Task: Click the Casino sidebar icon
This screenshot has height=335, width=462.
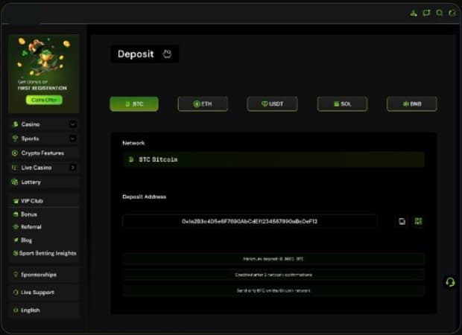Action: tap(15, 124)
